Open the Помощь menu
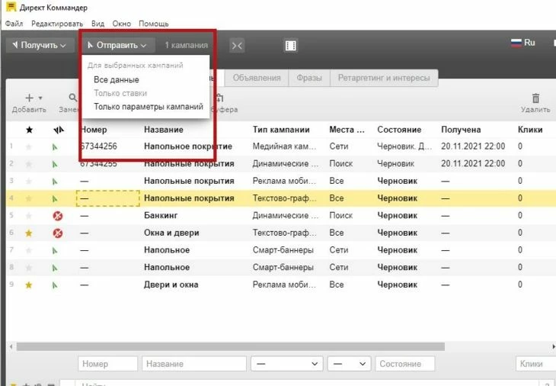The height and width of the screenshot is (386, 556). tap(154, 24)
